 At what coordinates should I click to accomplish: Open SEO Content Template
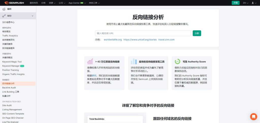tap(13, 114)
